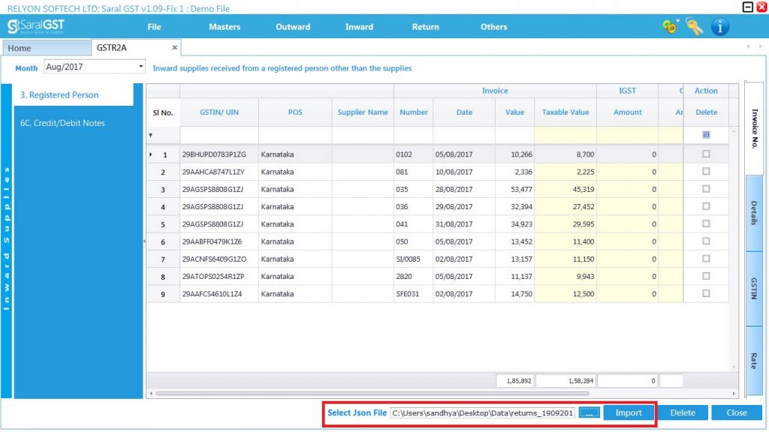Image resolution: width=769 pixels, height=432 pixels.
Task: Tick delete checkbox for invoice 036
Action: (706, 206)
